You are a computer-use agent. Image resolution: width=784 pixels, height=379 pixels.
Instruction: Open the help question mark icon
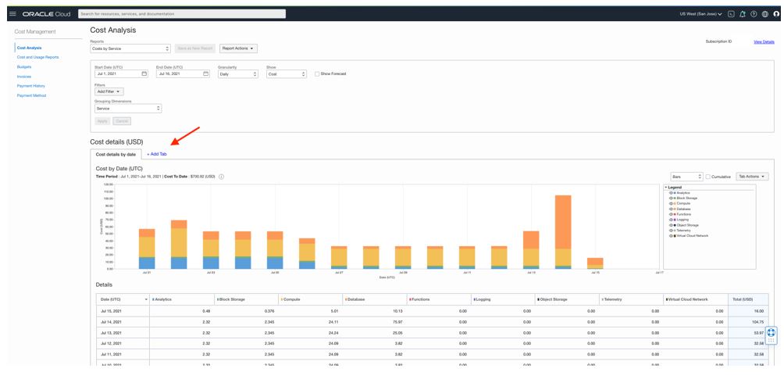754,14
